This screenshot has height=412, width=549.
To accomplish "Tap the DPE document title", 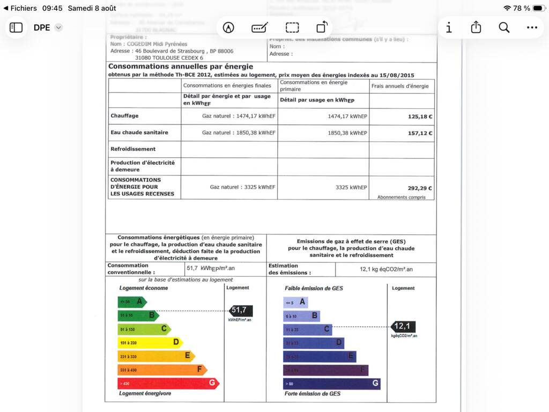I will coord(42,28).
